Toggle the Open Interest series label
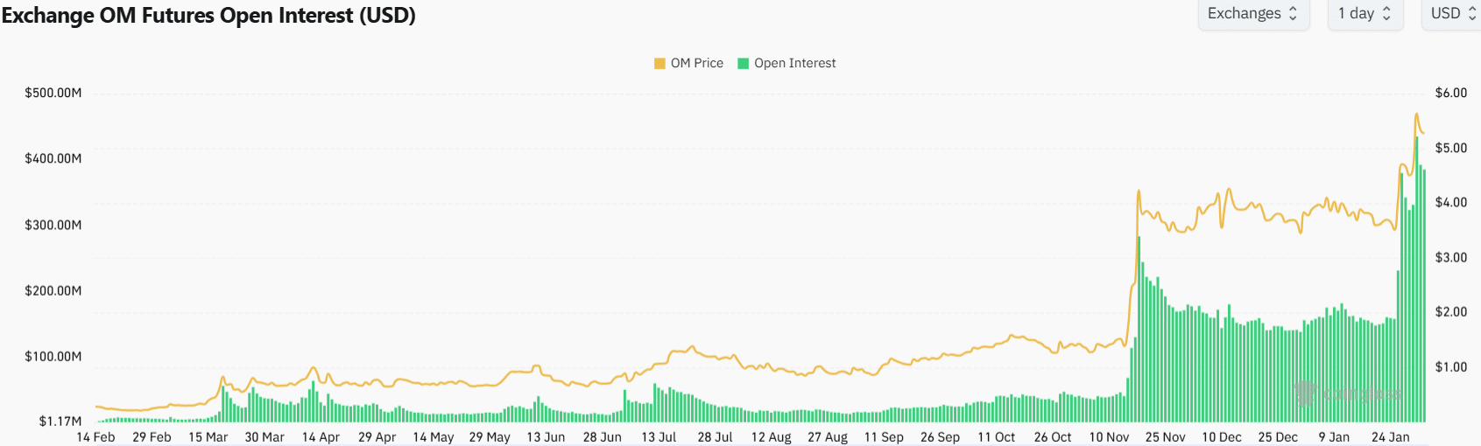The width and height of the screenshot is (1481, 446). tap(795, 64)
